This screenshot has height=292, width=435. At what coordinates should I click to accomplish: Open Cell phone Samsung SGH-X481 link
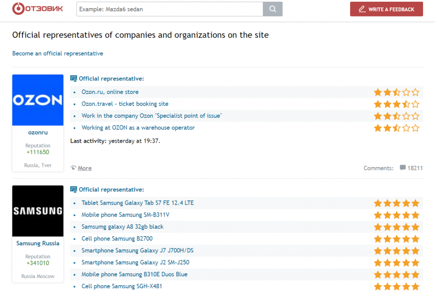tap(122, 286)
